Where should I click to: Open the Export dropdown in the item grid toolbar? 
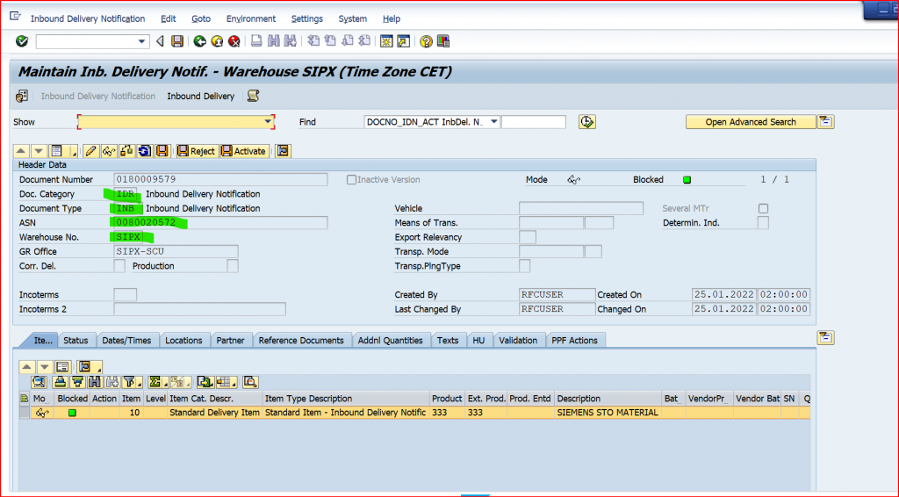click(205, 382)
